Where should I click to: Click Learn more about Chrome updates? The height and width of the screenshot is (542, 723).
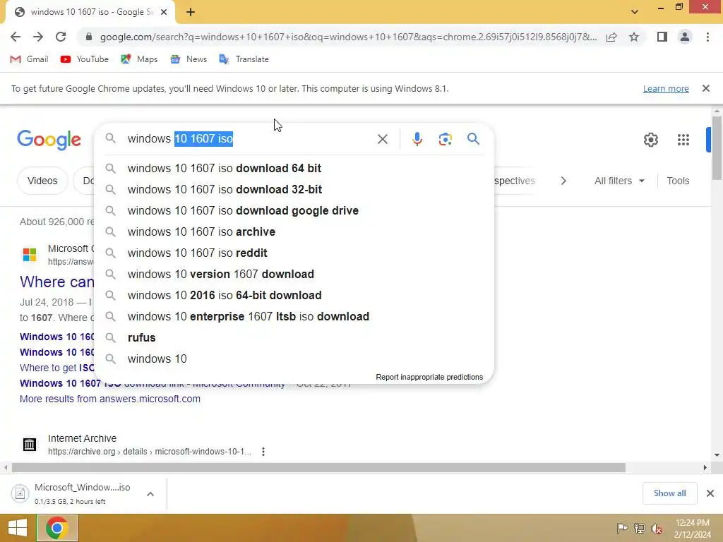click(x=666, y=88)
